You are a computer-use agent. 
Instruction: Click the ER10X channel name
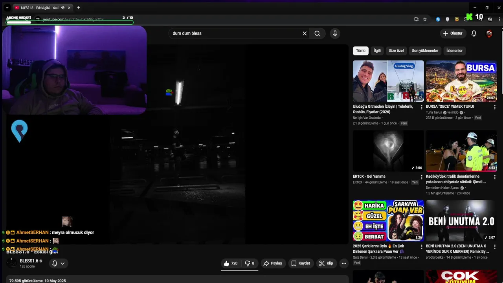tap(358, 182)
